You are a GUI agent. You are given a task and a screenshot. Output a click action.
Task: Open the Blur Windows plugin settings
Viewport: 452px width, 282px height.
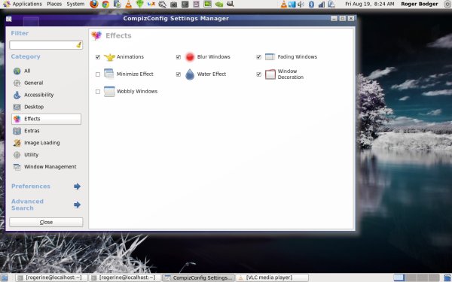tap(214, 57)
